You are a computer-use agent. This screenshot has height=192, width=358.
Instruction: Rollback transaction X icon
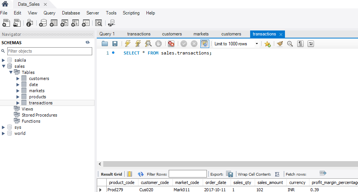tap(194, 44)
